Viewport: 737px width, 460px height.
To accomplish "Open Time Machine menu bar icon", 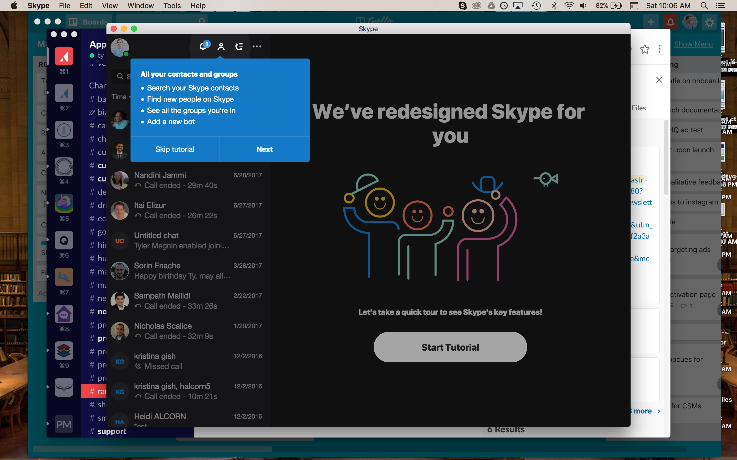I will tap(536, 5).
